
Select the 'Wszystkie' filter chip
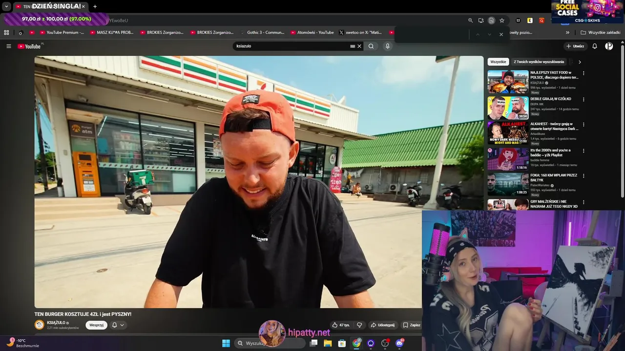tap(498, 62)
